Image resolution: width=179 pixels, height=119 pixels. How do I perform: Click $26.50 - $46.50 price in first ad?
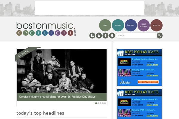click(152, 65)
